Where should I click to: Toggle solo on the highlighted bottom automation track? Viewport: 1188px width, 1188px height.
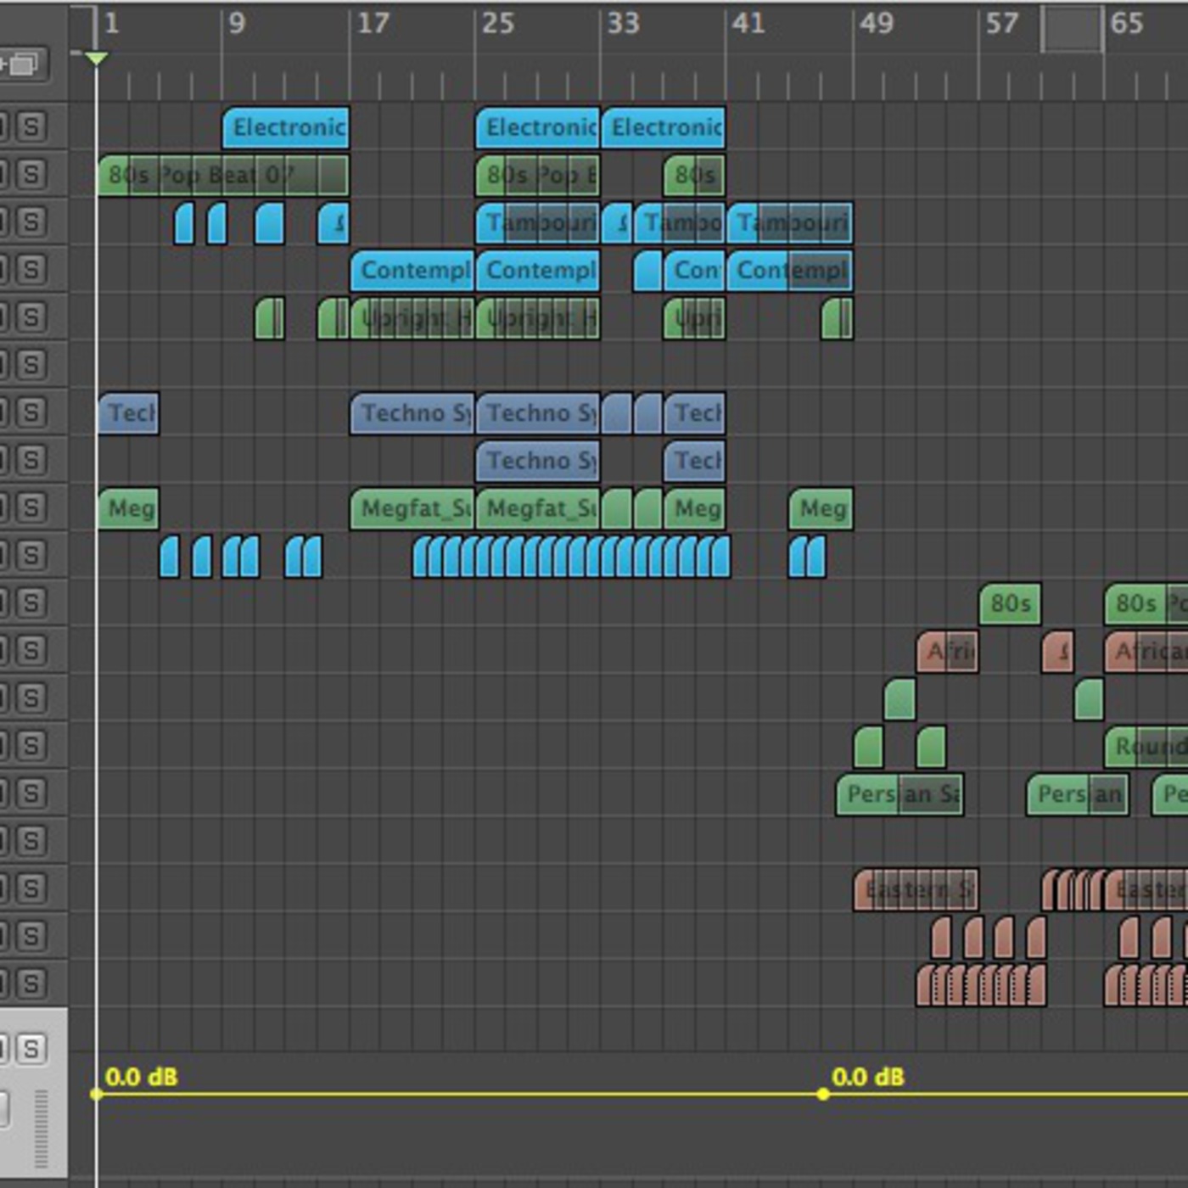(x=31, y=1048)
